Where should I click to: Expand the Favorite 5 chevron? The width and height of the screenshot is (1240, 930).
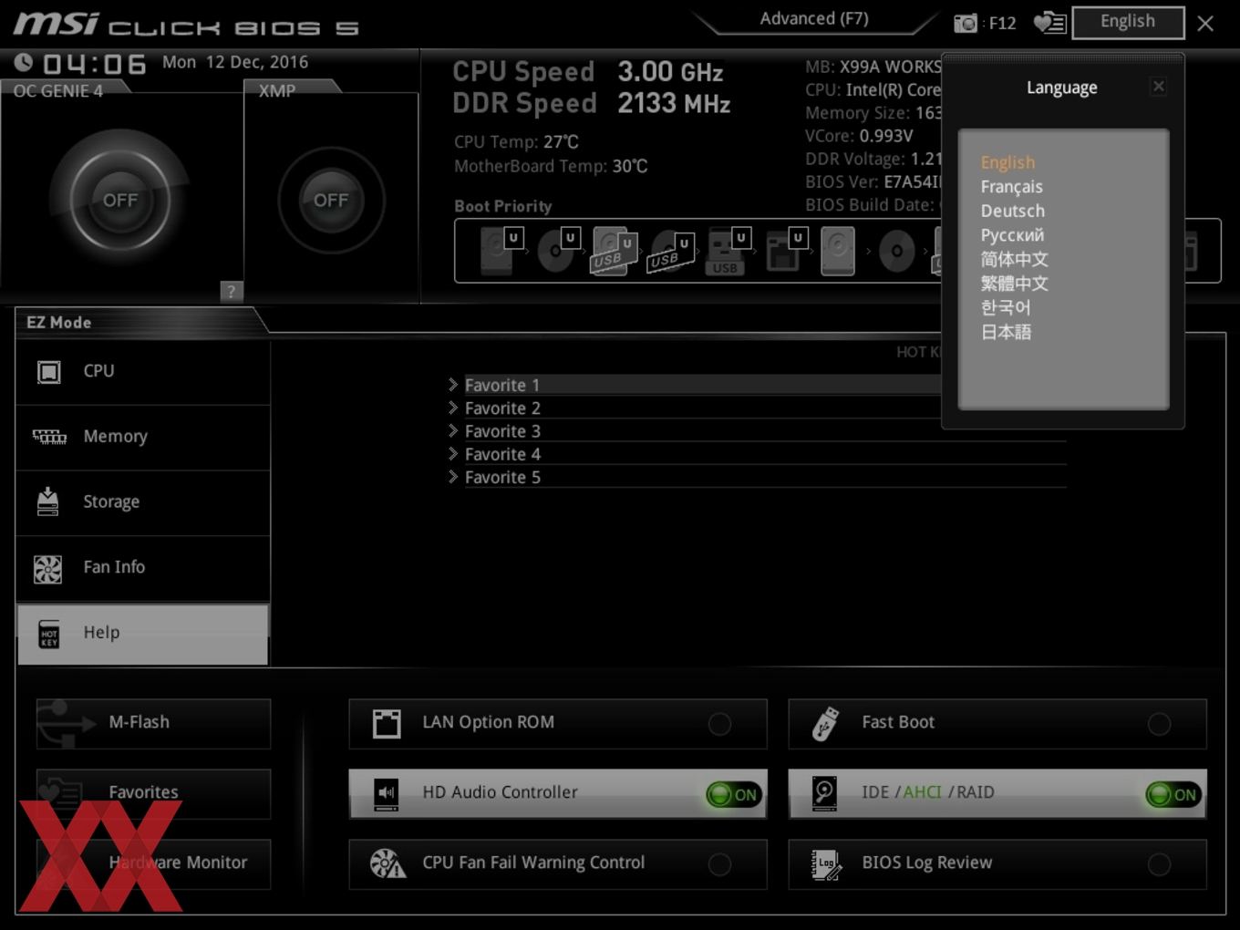pos(453,477)
